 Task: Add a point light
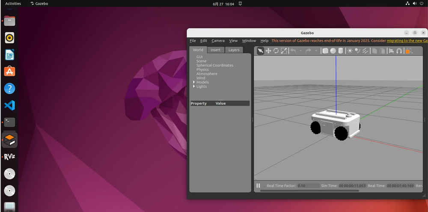350,51
